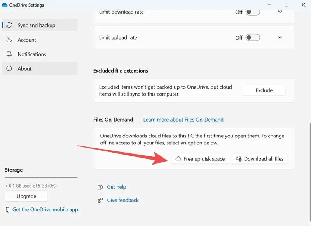Select the Sync and backup circular arrows icon
Viewport: 311px width, 226px height.
tap(9, 25)
